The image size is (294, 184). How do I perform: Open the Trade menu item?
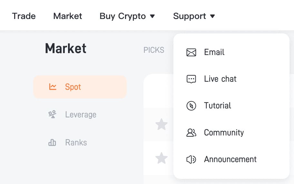click(24, 16)
